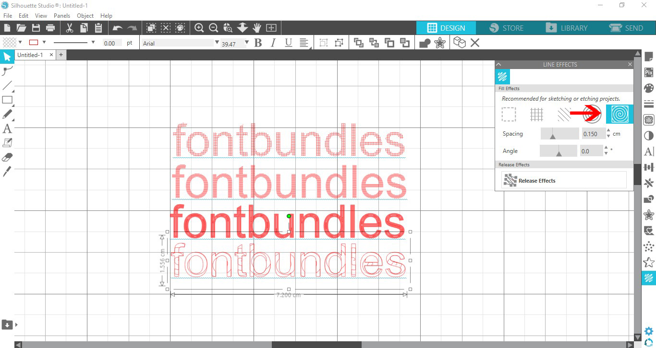This screenshot has height=348, width=656.
Task: Open the line color dropdown arrow
Action: coord(44,42)
